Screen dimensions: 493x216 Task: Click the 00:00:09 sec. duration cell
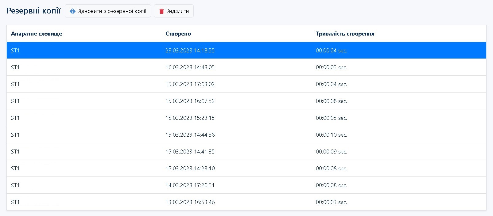click(x=331, y=152)
